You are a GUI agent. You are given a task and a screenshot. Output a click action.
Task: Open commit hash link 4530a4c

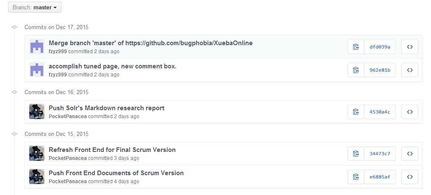[380, 112]
